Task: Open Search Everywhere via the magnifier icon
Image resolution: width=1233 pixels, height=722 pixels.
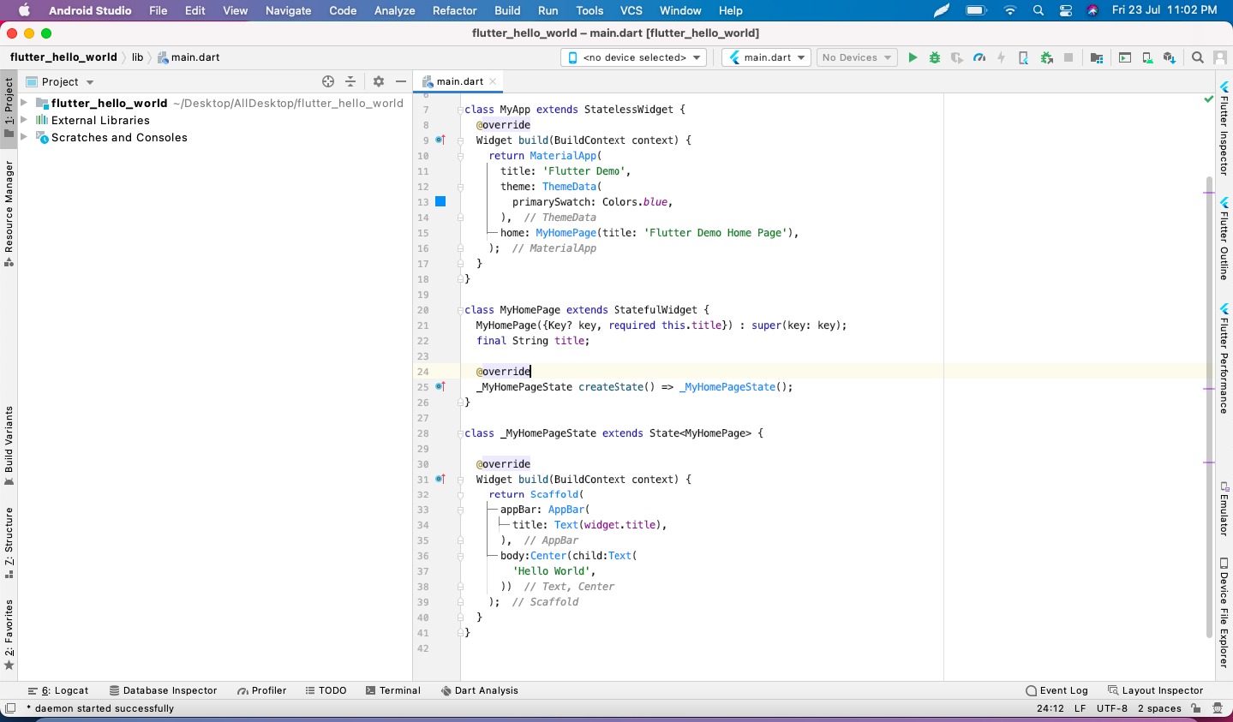Action: point(1197,57)
